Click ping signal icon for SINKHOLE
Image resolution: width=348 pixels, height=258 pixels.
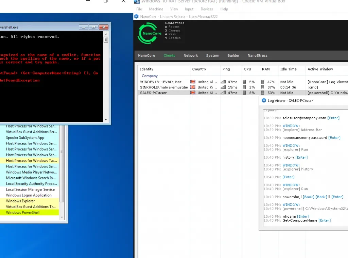(223, 87)
